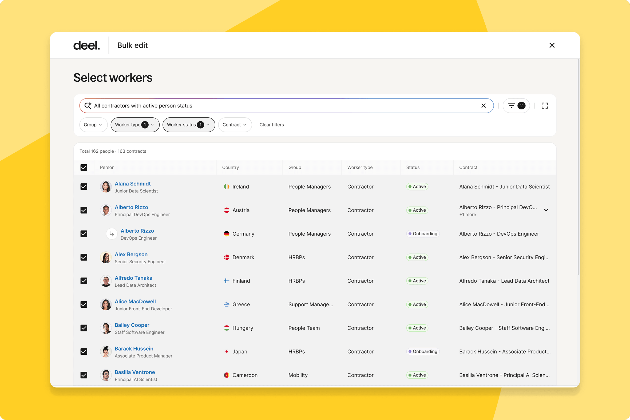
Task: Uncheck Alex Bergson's row checkbox
Action: 84,257
